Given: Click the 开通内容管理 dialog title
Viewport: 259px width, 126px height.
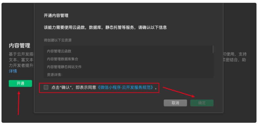Looking at the screenshot, I should 56,16.
